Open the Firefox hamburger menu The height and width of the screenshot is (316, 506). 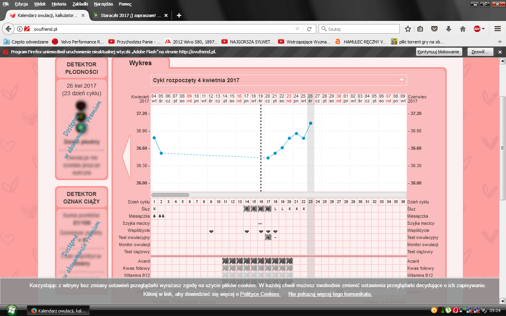498,29
